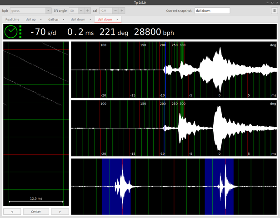Decrease lift angle with minus button
The width and height of the screenshot is (280, 218).
(x=81, y=11)
